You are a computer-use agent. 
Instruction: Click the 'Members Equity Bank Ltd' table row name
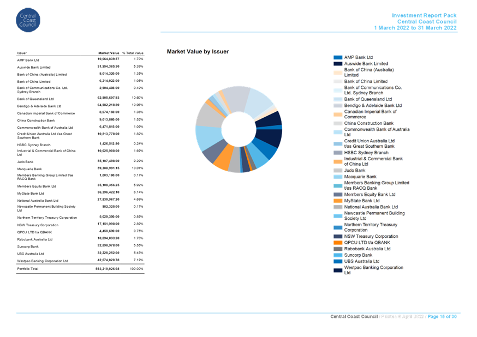pos(37,186)
